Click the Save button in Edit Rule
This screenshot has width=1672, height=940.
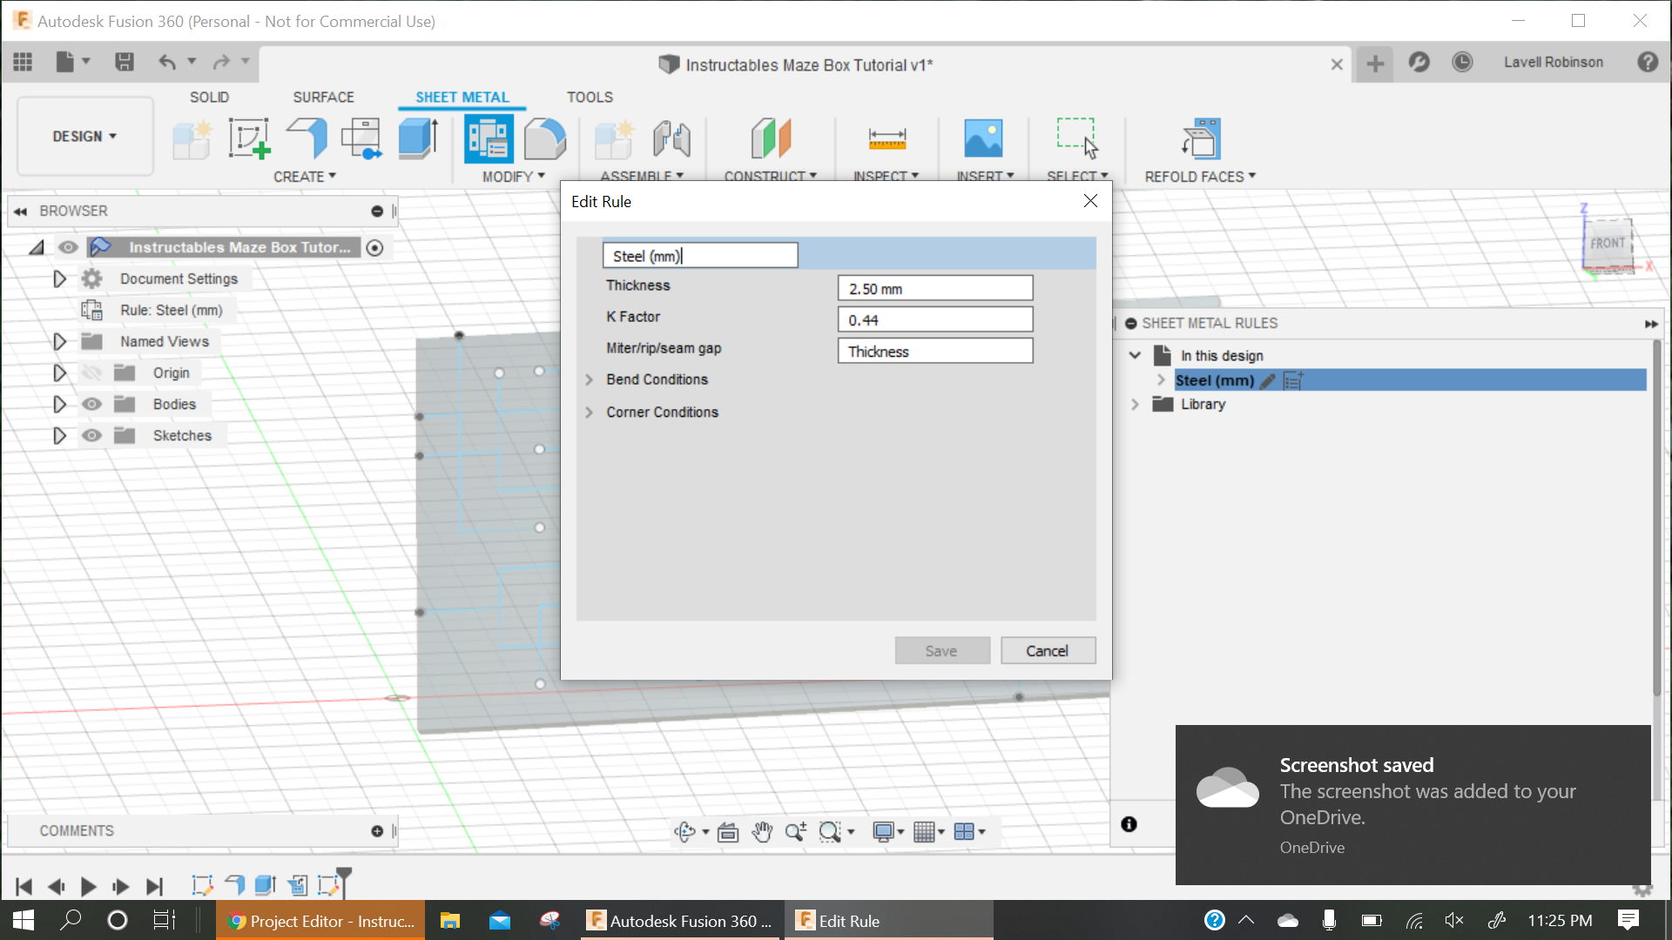coord(941,651)
